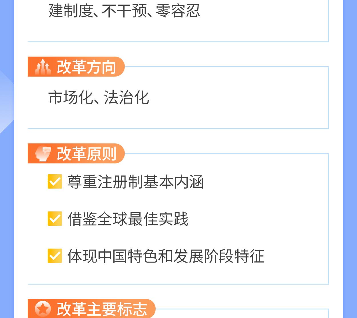The height and width of the screenshot is (318, 357).
Task: Click the text 借鉴全球最佳实践
Action: pos(128,219)
